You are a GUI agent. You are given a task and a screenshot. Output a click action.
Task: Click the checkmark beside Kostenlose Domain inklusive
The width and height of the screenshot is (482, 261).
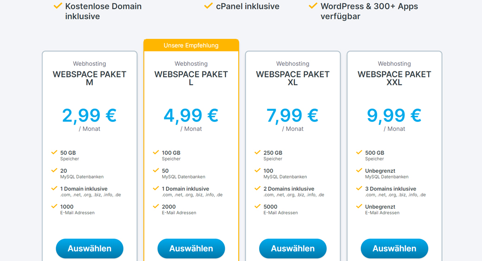tap(58, 6)
